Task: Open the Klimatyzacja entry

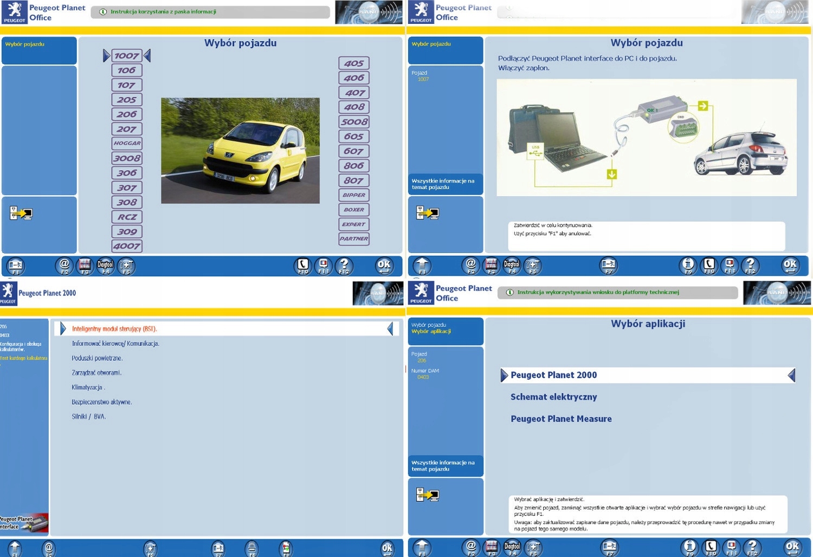Action: tap(88, 387)
